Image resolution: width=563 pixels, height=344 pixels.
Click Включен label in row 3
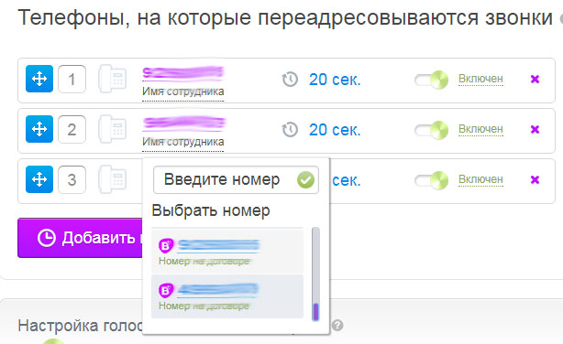480,179
